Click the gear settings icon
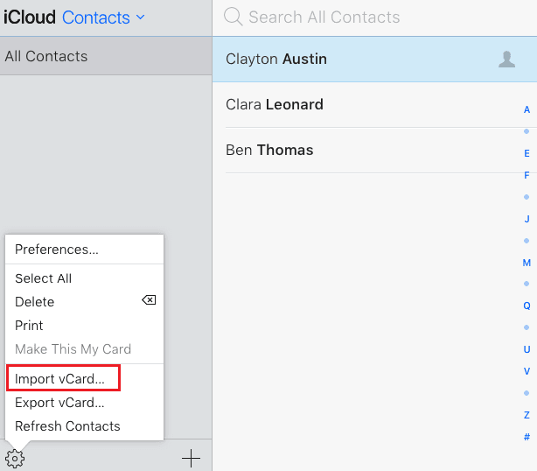 (15, 458)
